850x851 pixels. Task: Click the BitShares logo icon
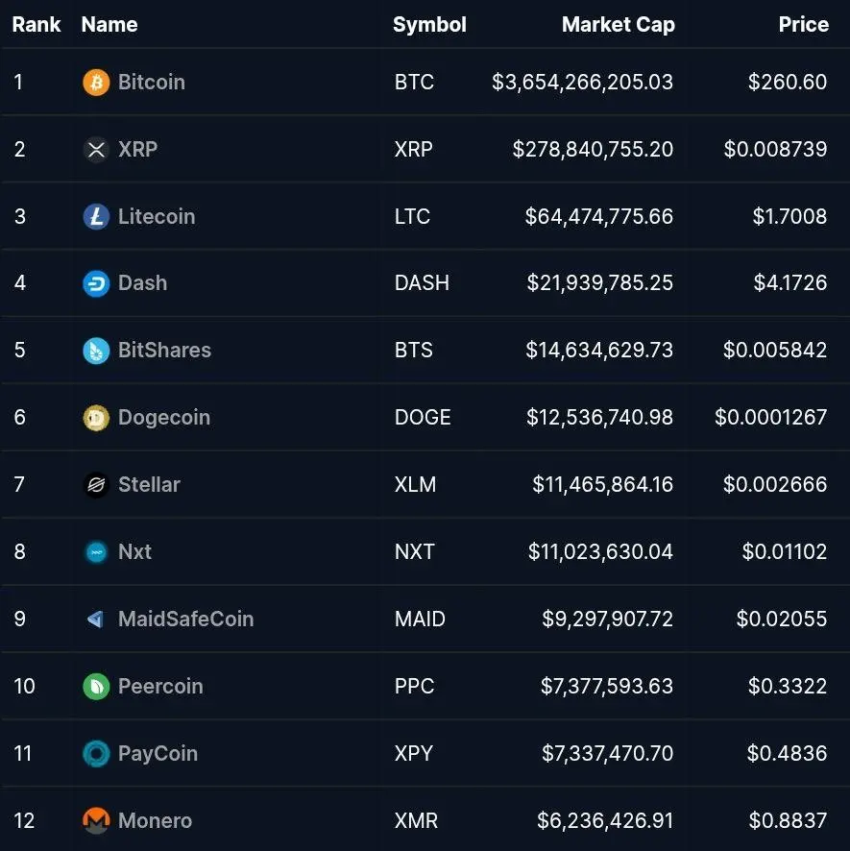pos(96,351)
